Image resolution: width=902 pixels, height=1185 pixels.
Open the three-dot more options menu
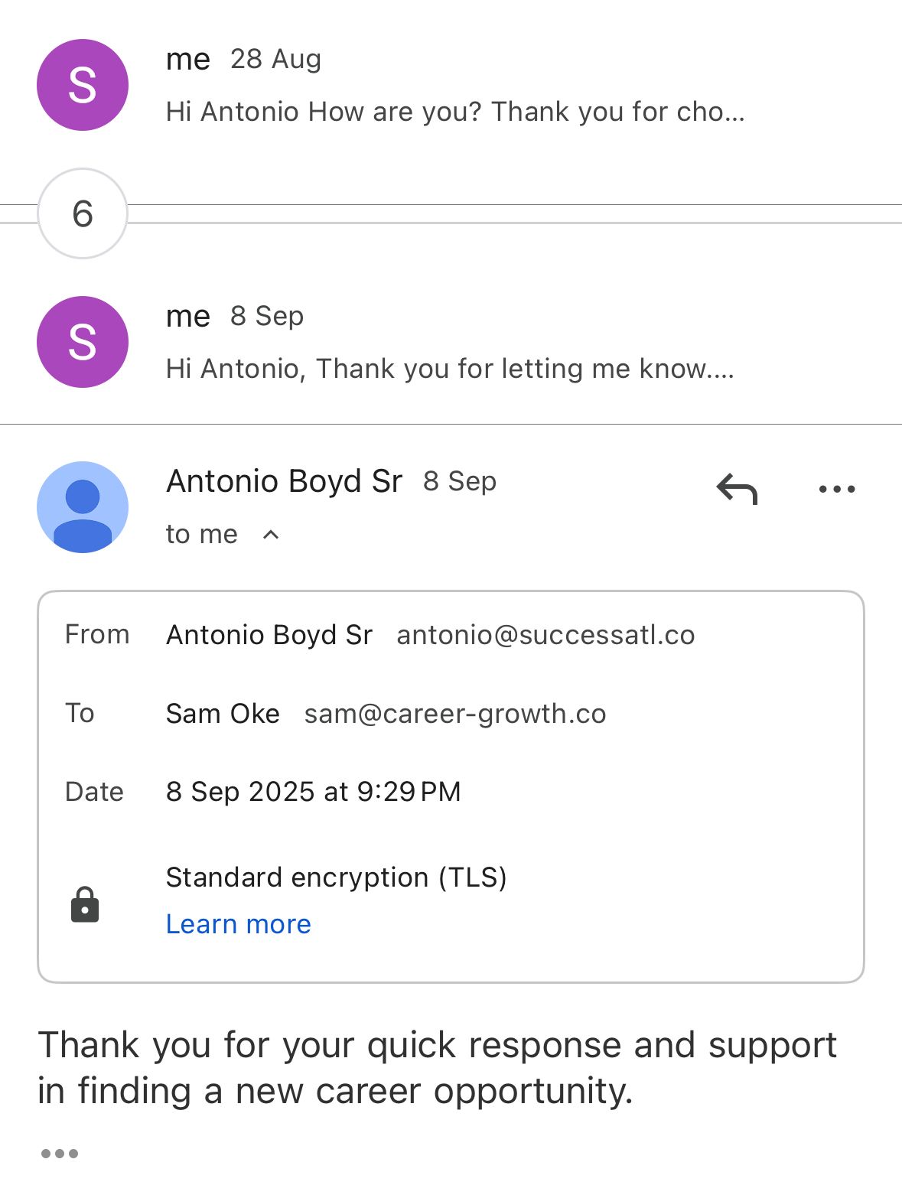(x=836, y=489)
